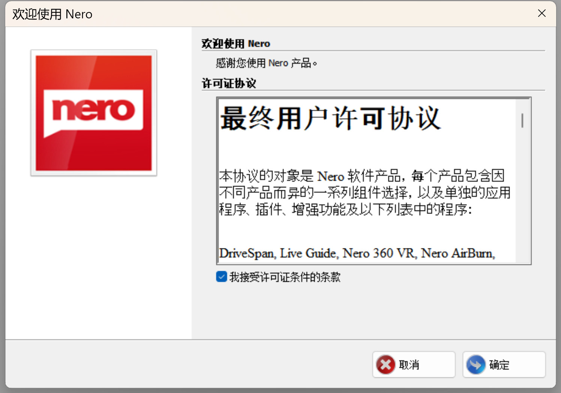Click the dialog title bar text

[x=52, y=14]
